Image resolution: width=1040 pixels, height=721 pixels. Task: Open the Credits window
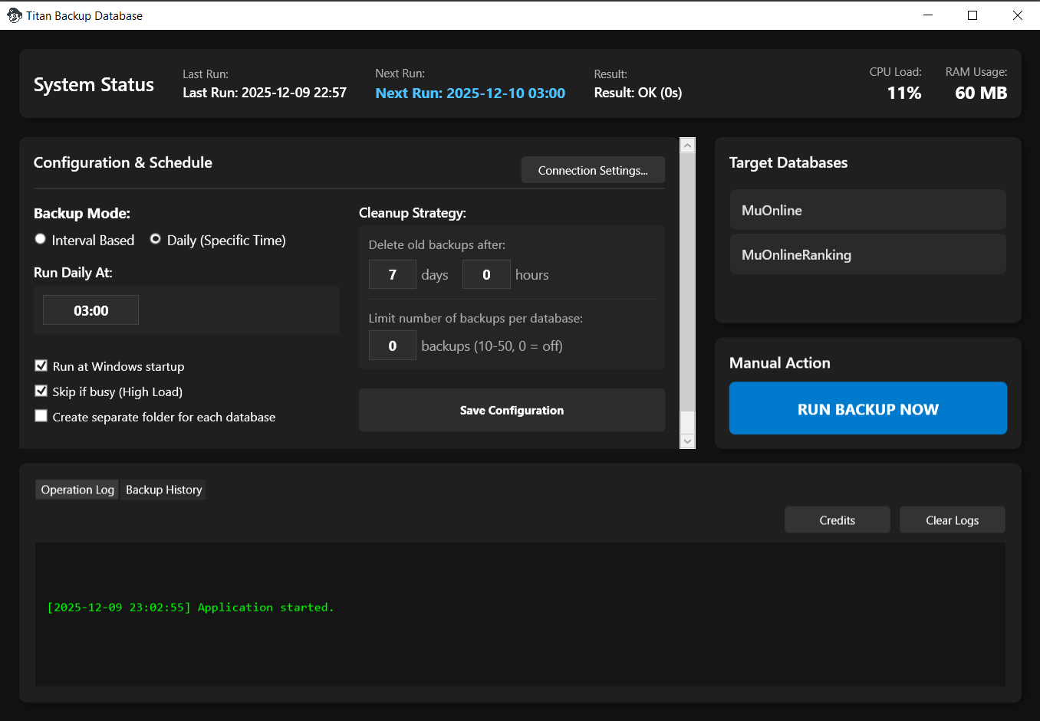(x=837, y=520)
